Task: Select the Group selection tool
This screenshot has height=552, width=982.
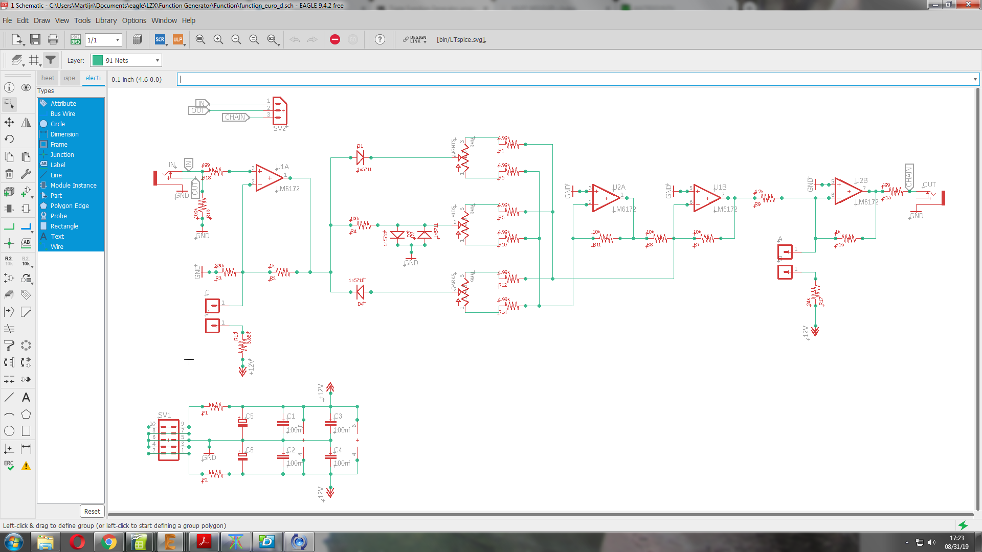Action: (9, 104)
